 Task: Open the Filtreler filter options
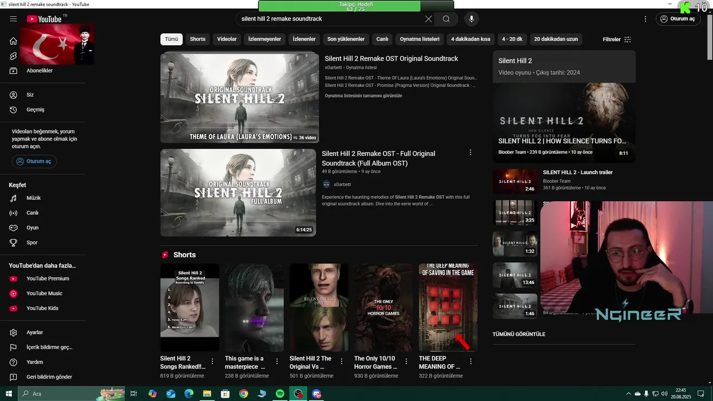[617, 40]
